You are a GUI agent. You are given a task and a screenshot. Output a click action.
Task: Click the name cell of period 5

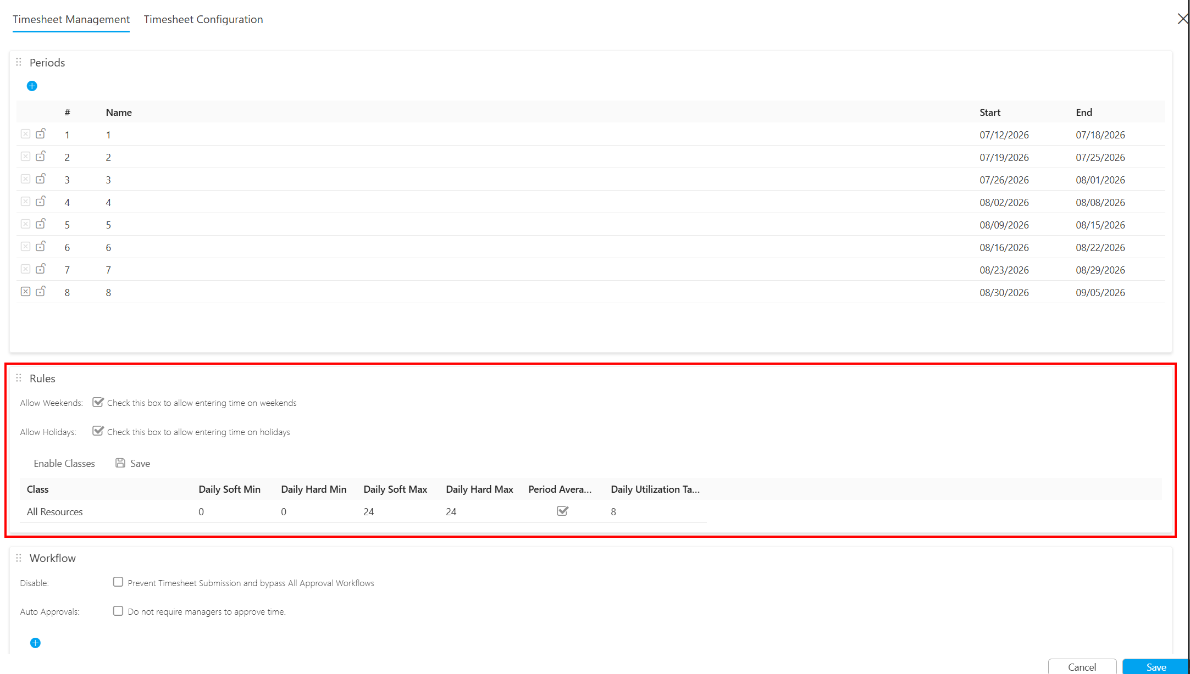tap(108, 225)
